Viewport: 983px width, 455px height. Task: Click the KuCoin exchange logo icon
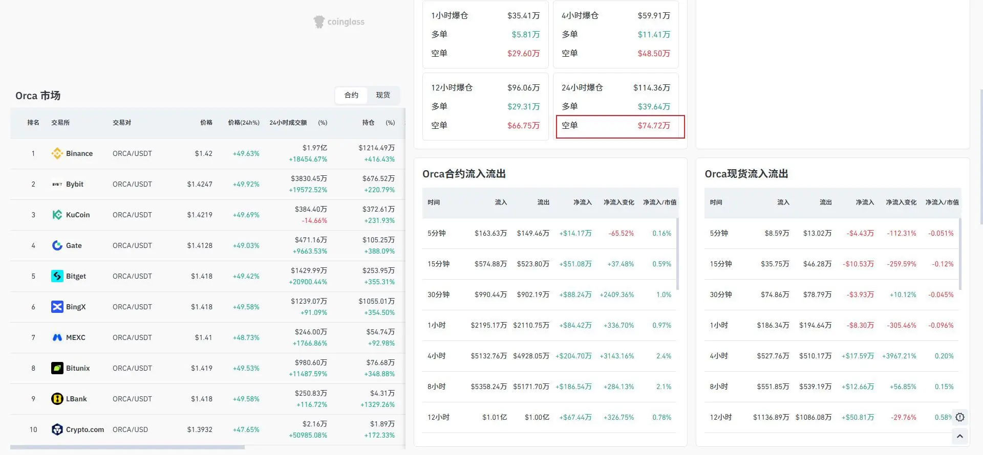coord(57,215)
